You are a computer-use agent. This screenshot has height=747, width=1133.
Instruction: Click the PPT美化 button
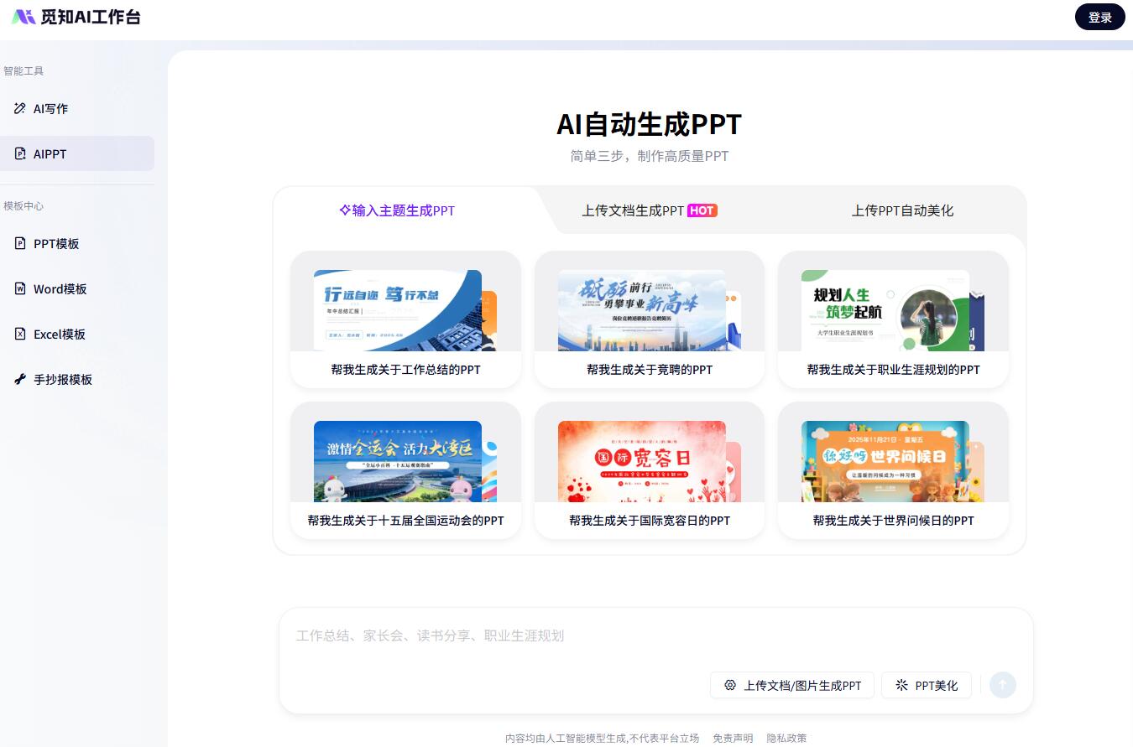point(926,685)
